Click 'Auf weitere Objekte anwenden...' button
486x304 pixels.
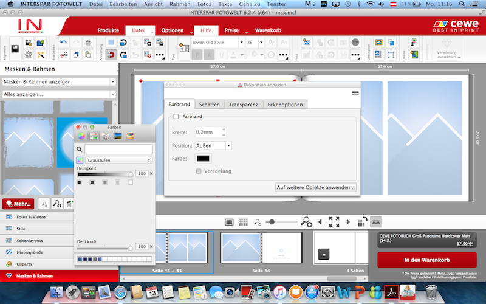pos(316,187)
